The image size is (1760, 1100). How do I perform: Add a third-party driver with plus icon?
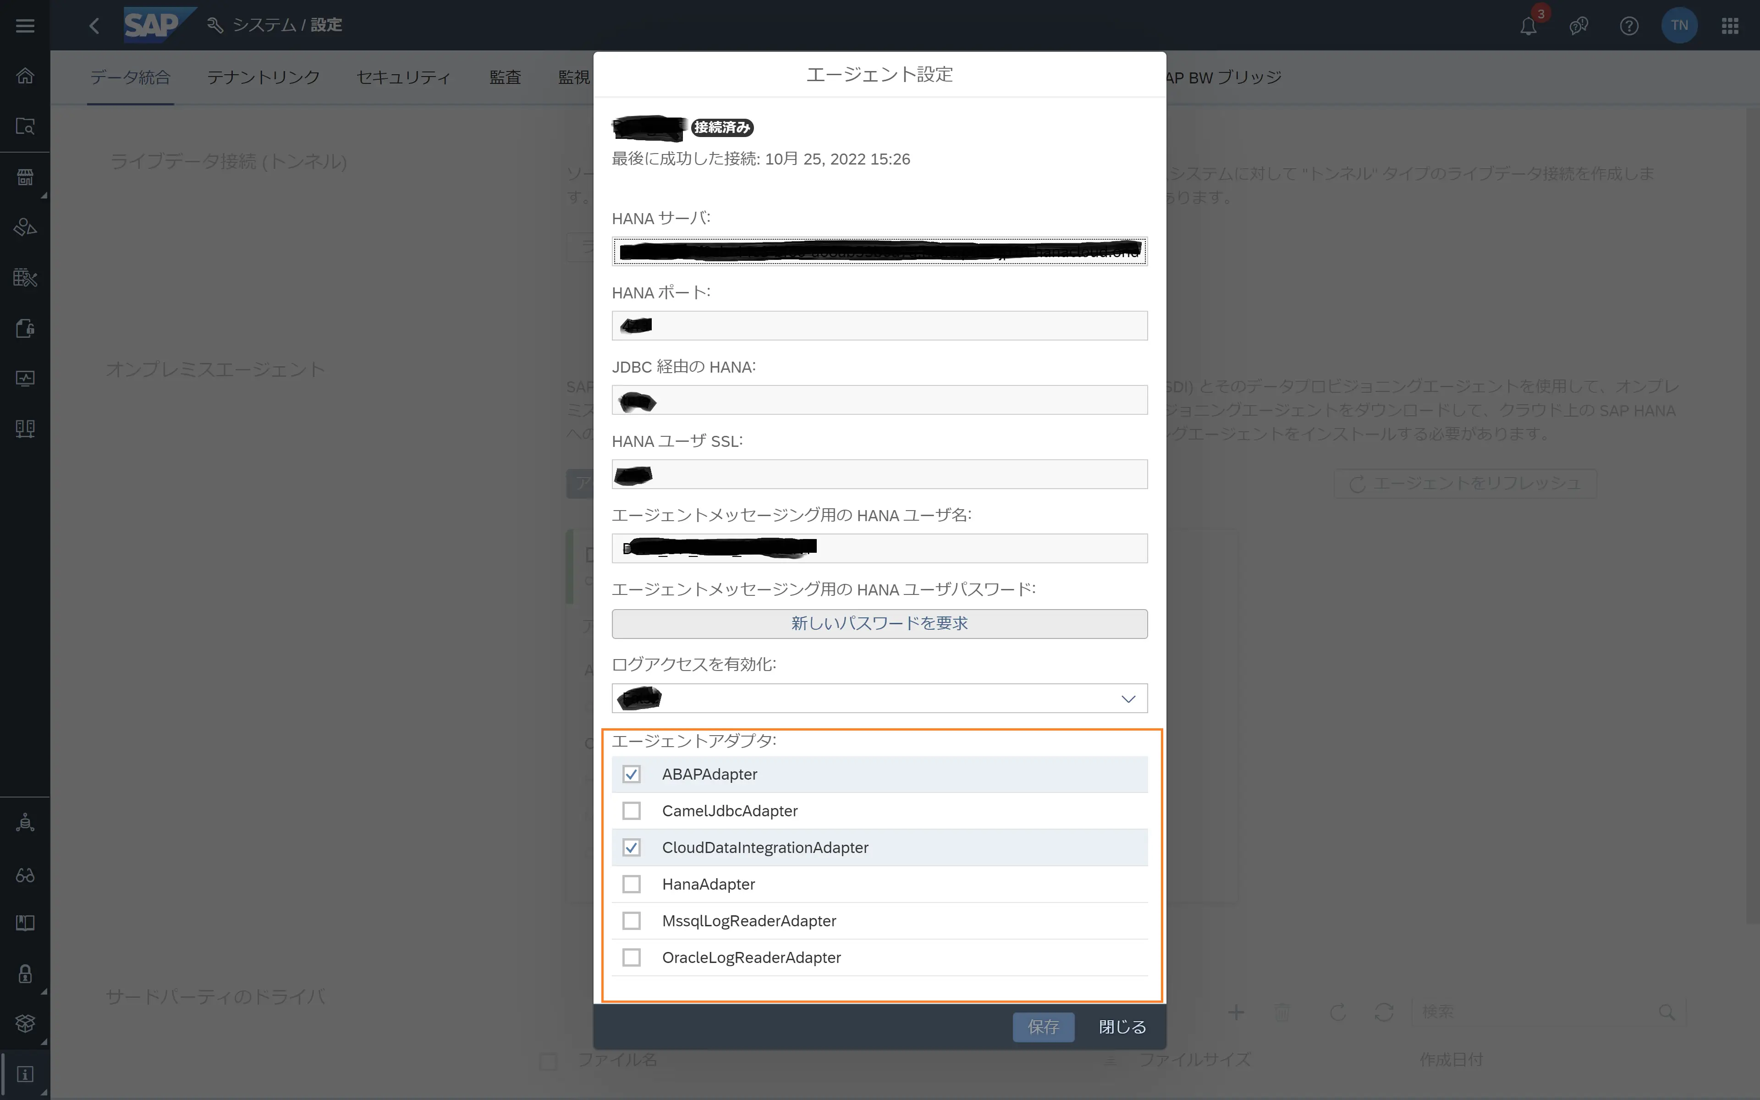[1236, 1012]
